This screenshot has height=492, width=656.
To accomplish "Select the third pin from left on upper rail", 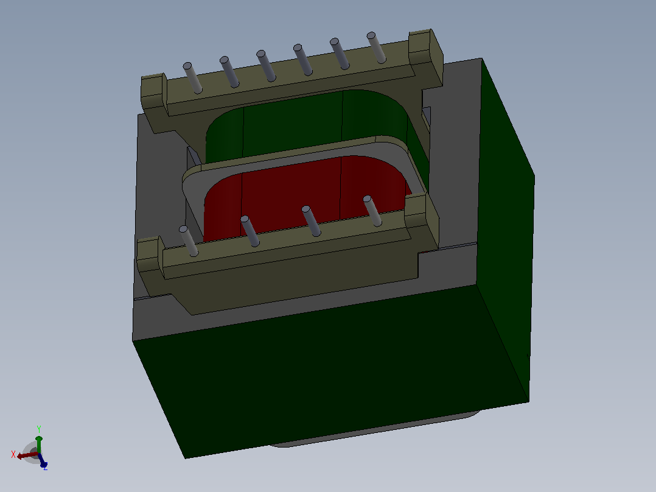I will (x=266, y=66).
